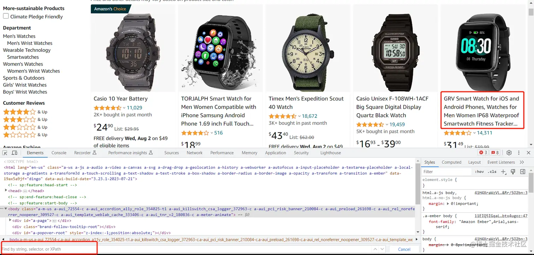Toggle the .cls element classes panel

[492, 172]
